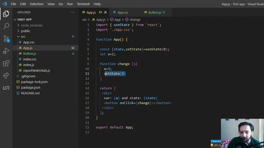Click 'let a=2;' on line 7
264x148 pixels.
point(108,54)
